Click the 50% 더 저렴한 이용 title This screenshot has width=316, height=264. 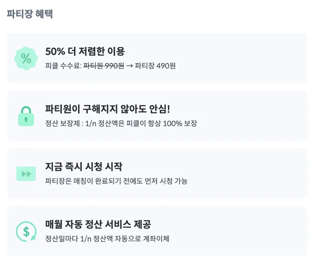point(85,51)
